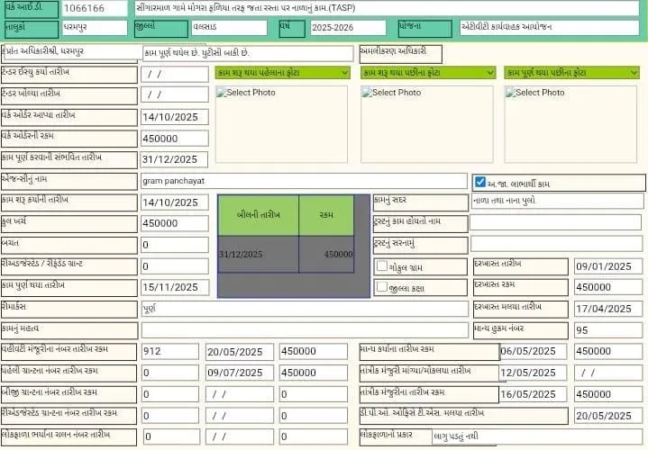Click the બીલની તારીખ column header
Image resolution: width=648 pixels, height=450 pixels.
click(259, 215)
